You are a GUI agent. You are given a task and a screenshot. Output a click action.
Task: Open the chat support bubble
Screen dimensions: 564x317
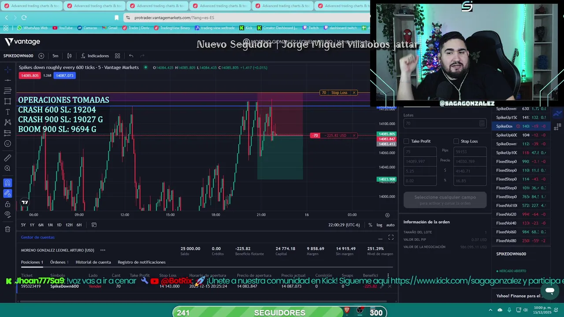click(x=549, y=291)
